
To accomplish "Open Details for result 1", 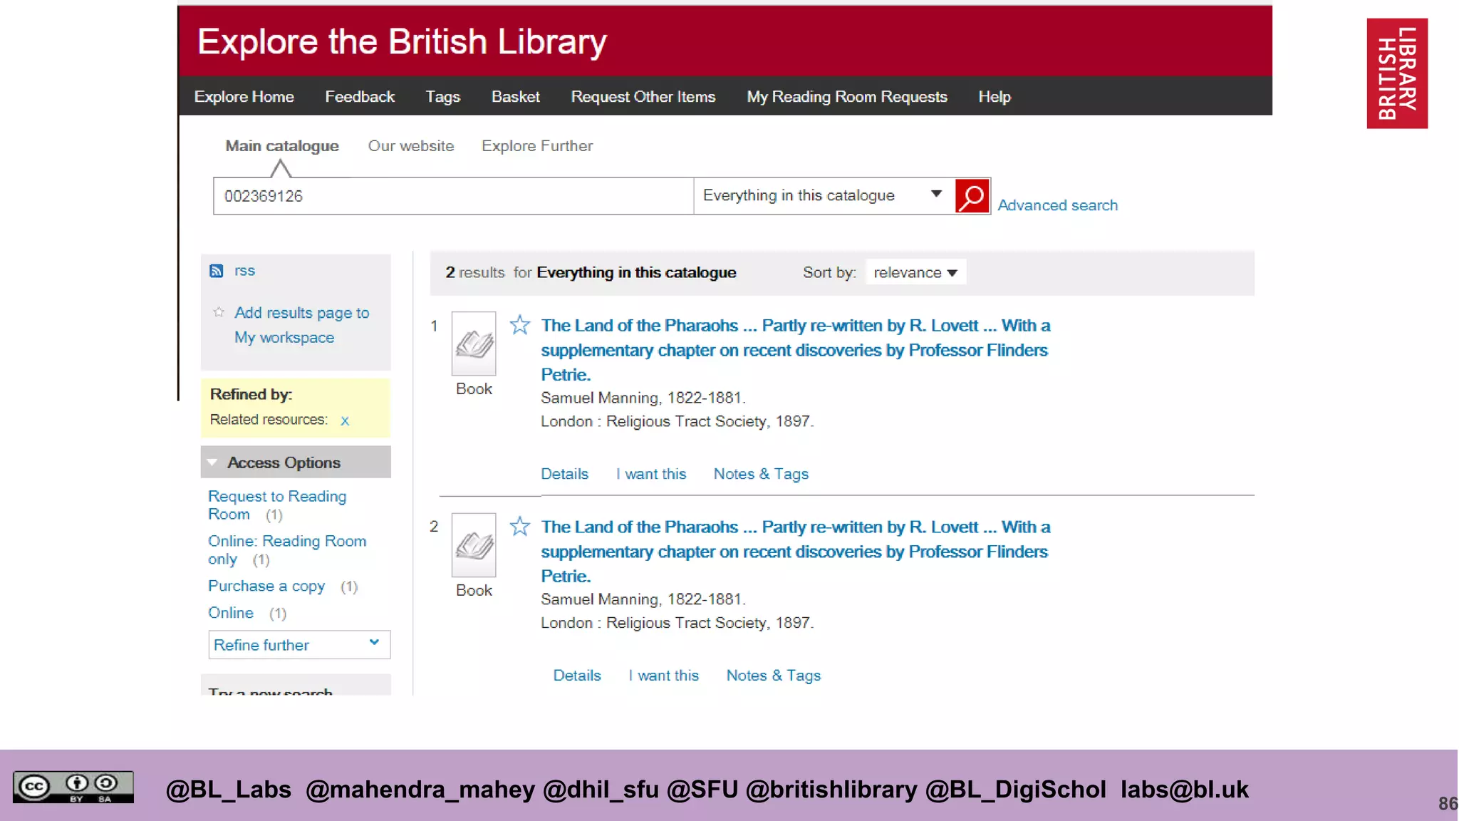I will pyautogui.click(x=565, y=474).
